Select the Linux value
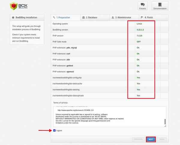180x145 pixels. tap(139, 24)
